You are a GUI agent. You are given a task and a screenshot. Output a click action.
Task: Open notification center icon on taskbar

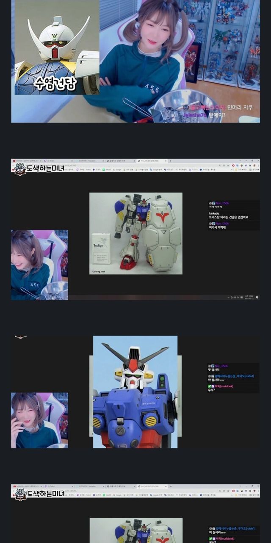pyautogui.click(x=257, y=297)
